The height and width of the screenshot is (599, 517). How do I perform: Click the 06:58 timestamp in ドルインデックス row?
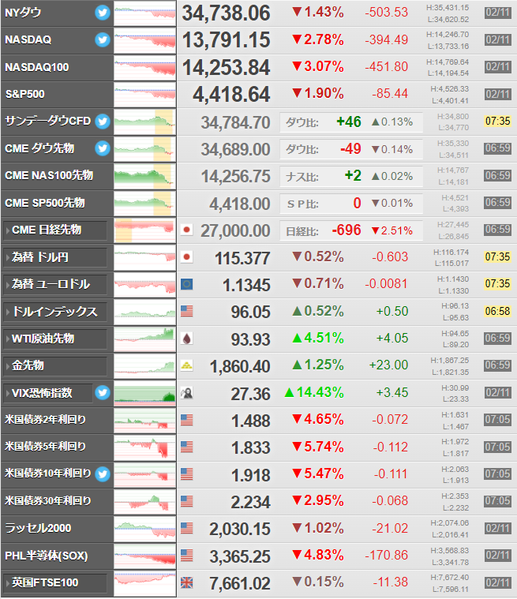pos(497,312)
